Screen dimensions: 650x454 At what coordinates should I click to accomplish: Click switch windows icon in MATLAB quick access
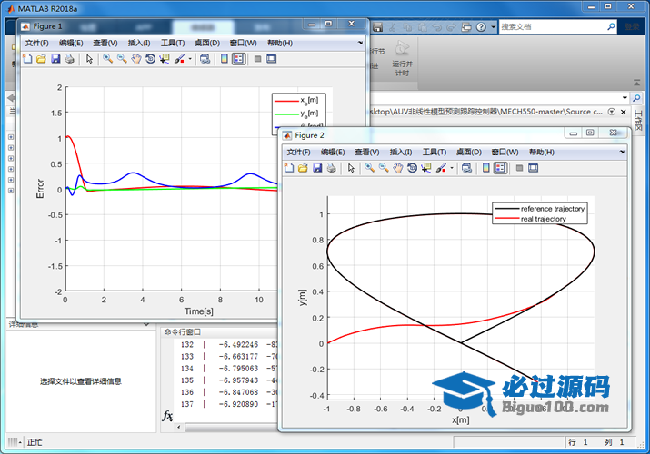pos(466,27)
